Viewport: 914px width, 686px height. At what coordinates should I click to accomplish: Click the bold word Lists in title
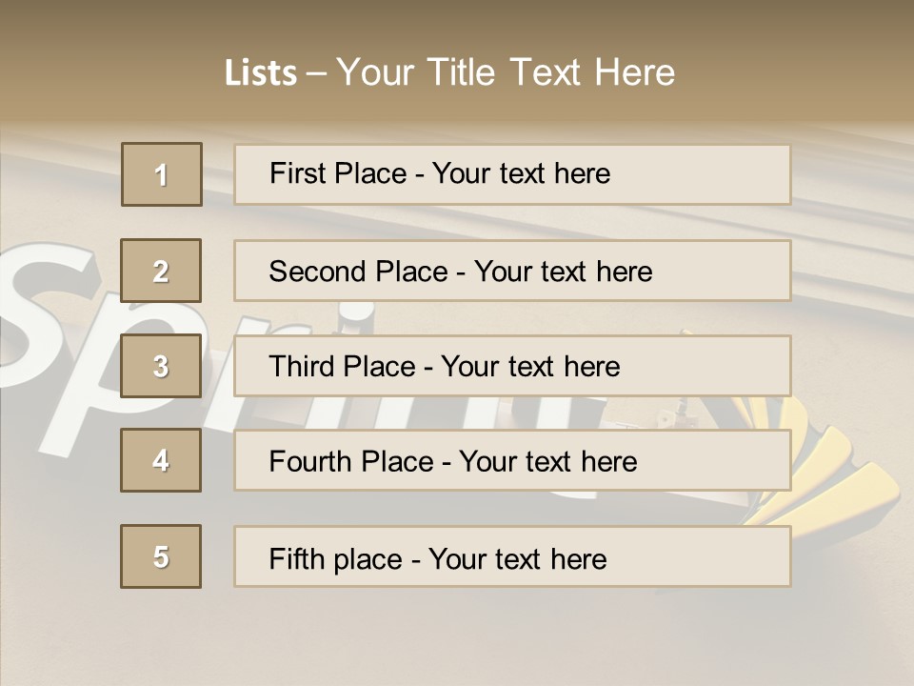(260, 72)
